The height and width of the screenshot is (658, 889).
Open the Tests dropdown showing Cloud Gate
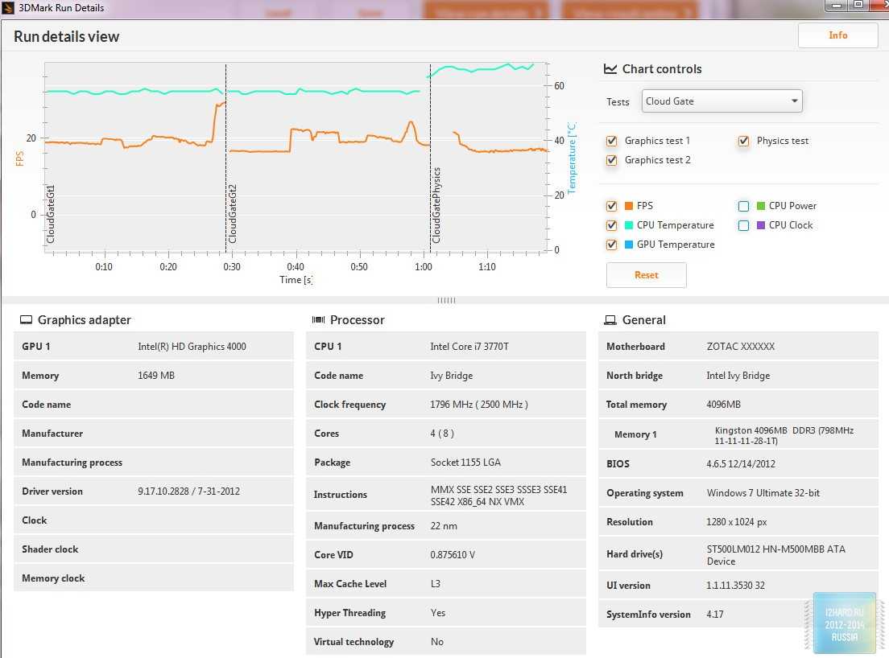[x=722, y=101]
